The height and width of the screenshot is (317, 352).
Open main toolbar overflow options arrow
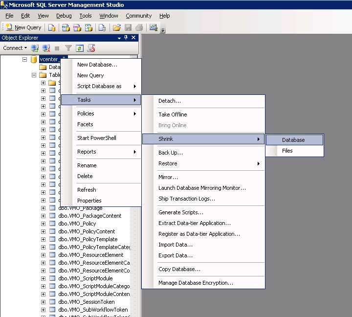tap(163, 30)
